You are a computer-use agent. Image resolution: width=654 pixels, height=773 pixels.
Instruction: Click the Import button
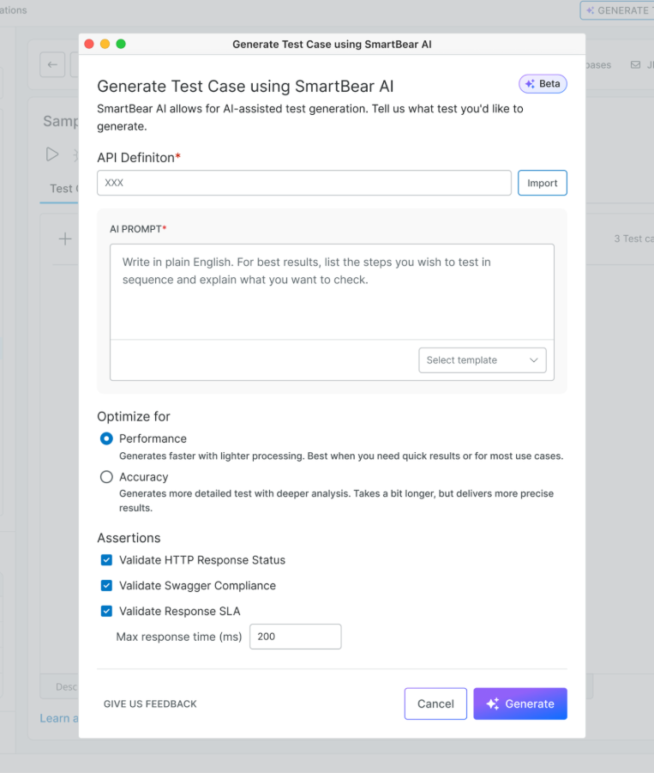click(542, 183)
